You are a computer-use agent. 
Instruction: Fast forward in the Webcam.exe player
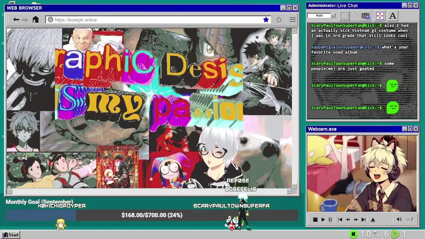(356, 219)
